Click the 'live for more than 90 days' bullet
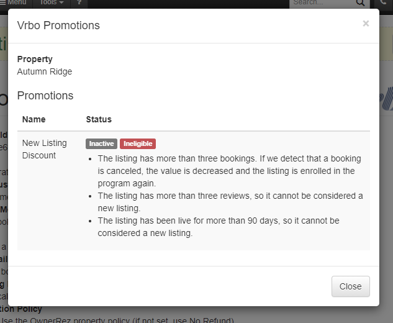This screenshot has height=323, width=393. [218, 227]
